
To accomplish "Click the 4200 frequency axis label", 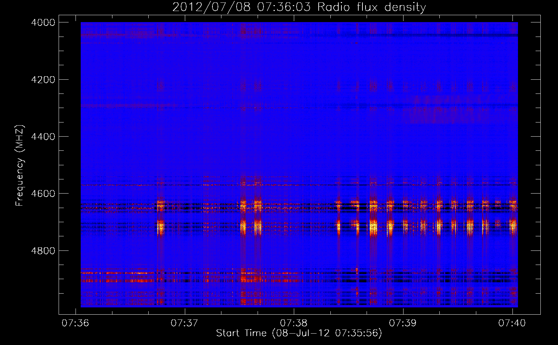I will pyautogui.click(x=43, y=80).
